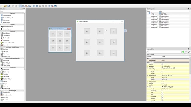Click the Property Editor filter field
The image size is (191, 107).
pyautogui.click(x=164, y=52)
